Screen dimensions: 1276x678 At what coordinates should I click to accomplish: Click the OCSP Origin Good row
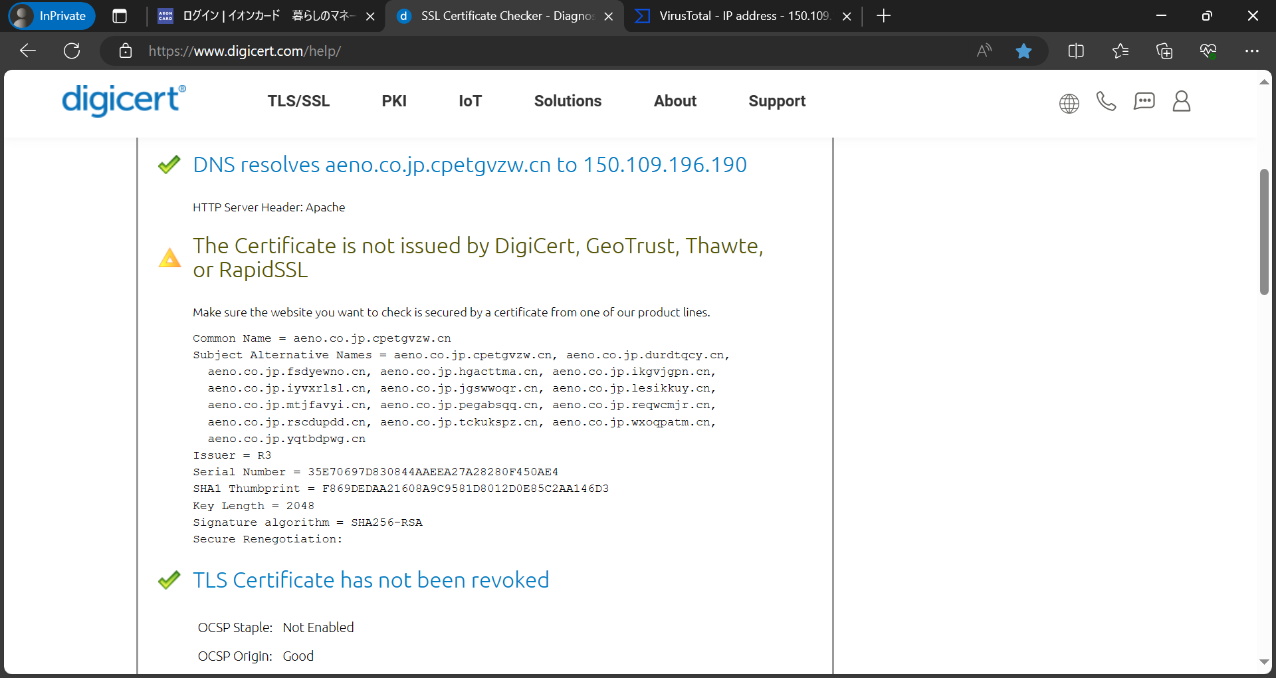click(256, 656)
